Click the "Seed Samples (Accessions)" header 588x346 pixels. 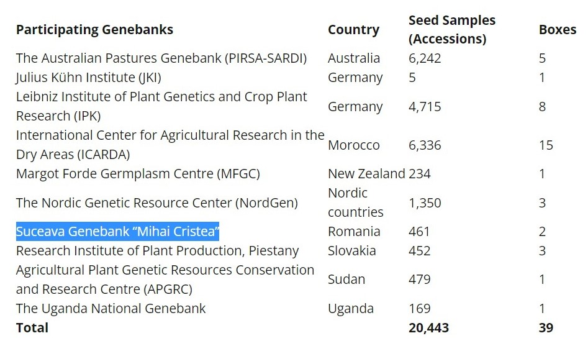[451, 29]
